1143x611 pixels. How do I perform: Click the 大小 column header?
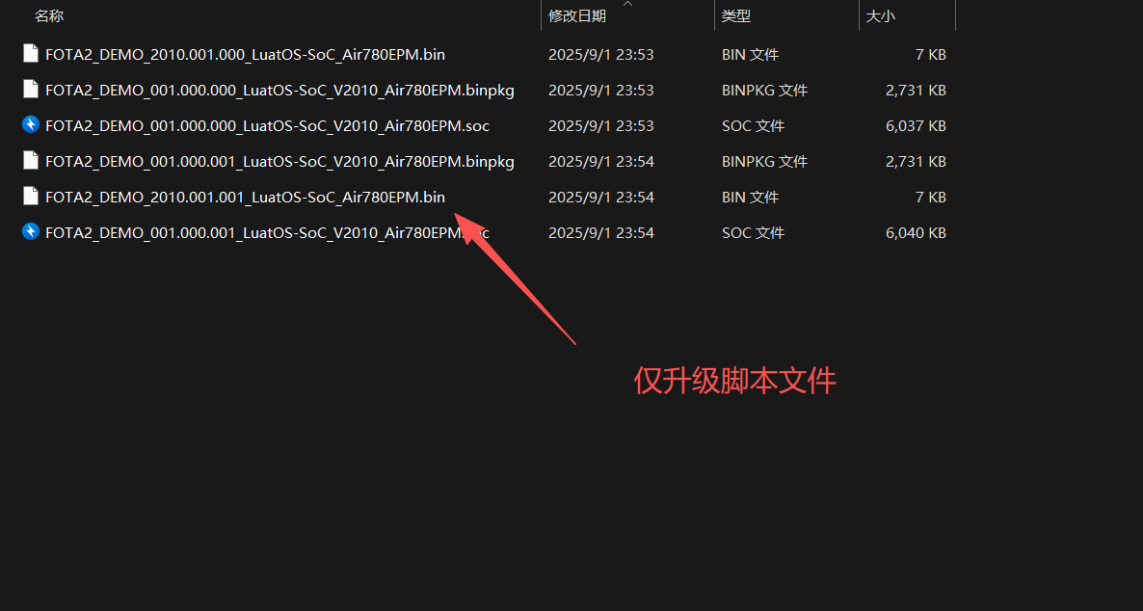tap(881, 16)
